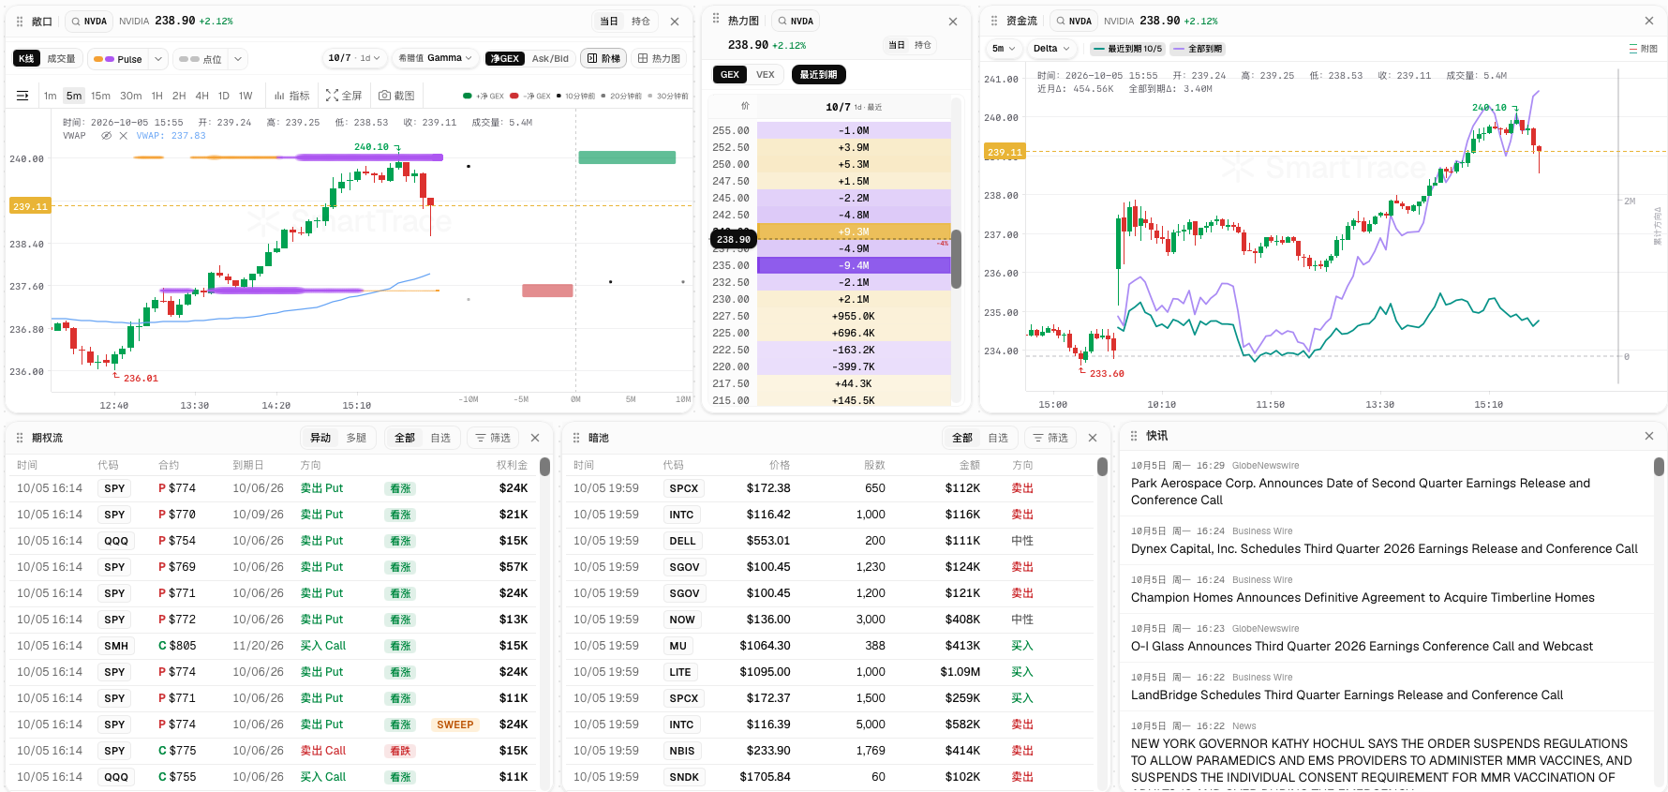Grab the 资金流 panel drag handle
This screenshot has width=1668, height=792.
coord(994,21)
